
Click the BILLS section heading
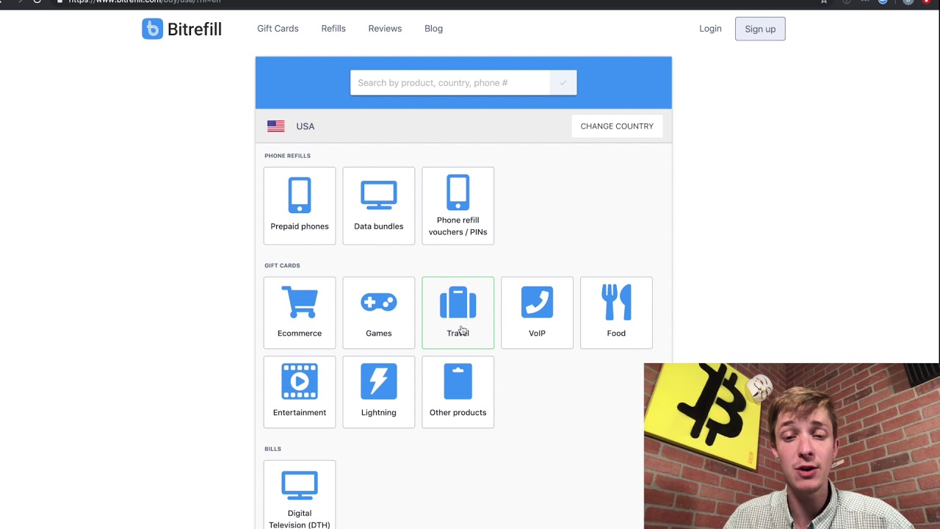pos(272,449)
